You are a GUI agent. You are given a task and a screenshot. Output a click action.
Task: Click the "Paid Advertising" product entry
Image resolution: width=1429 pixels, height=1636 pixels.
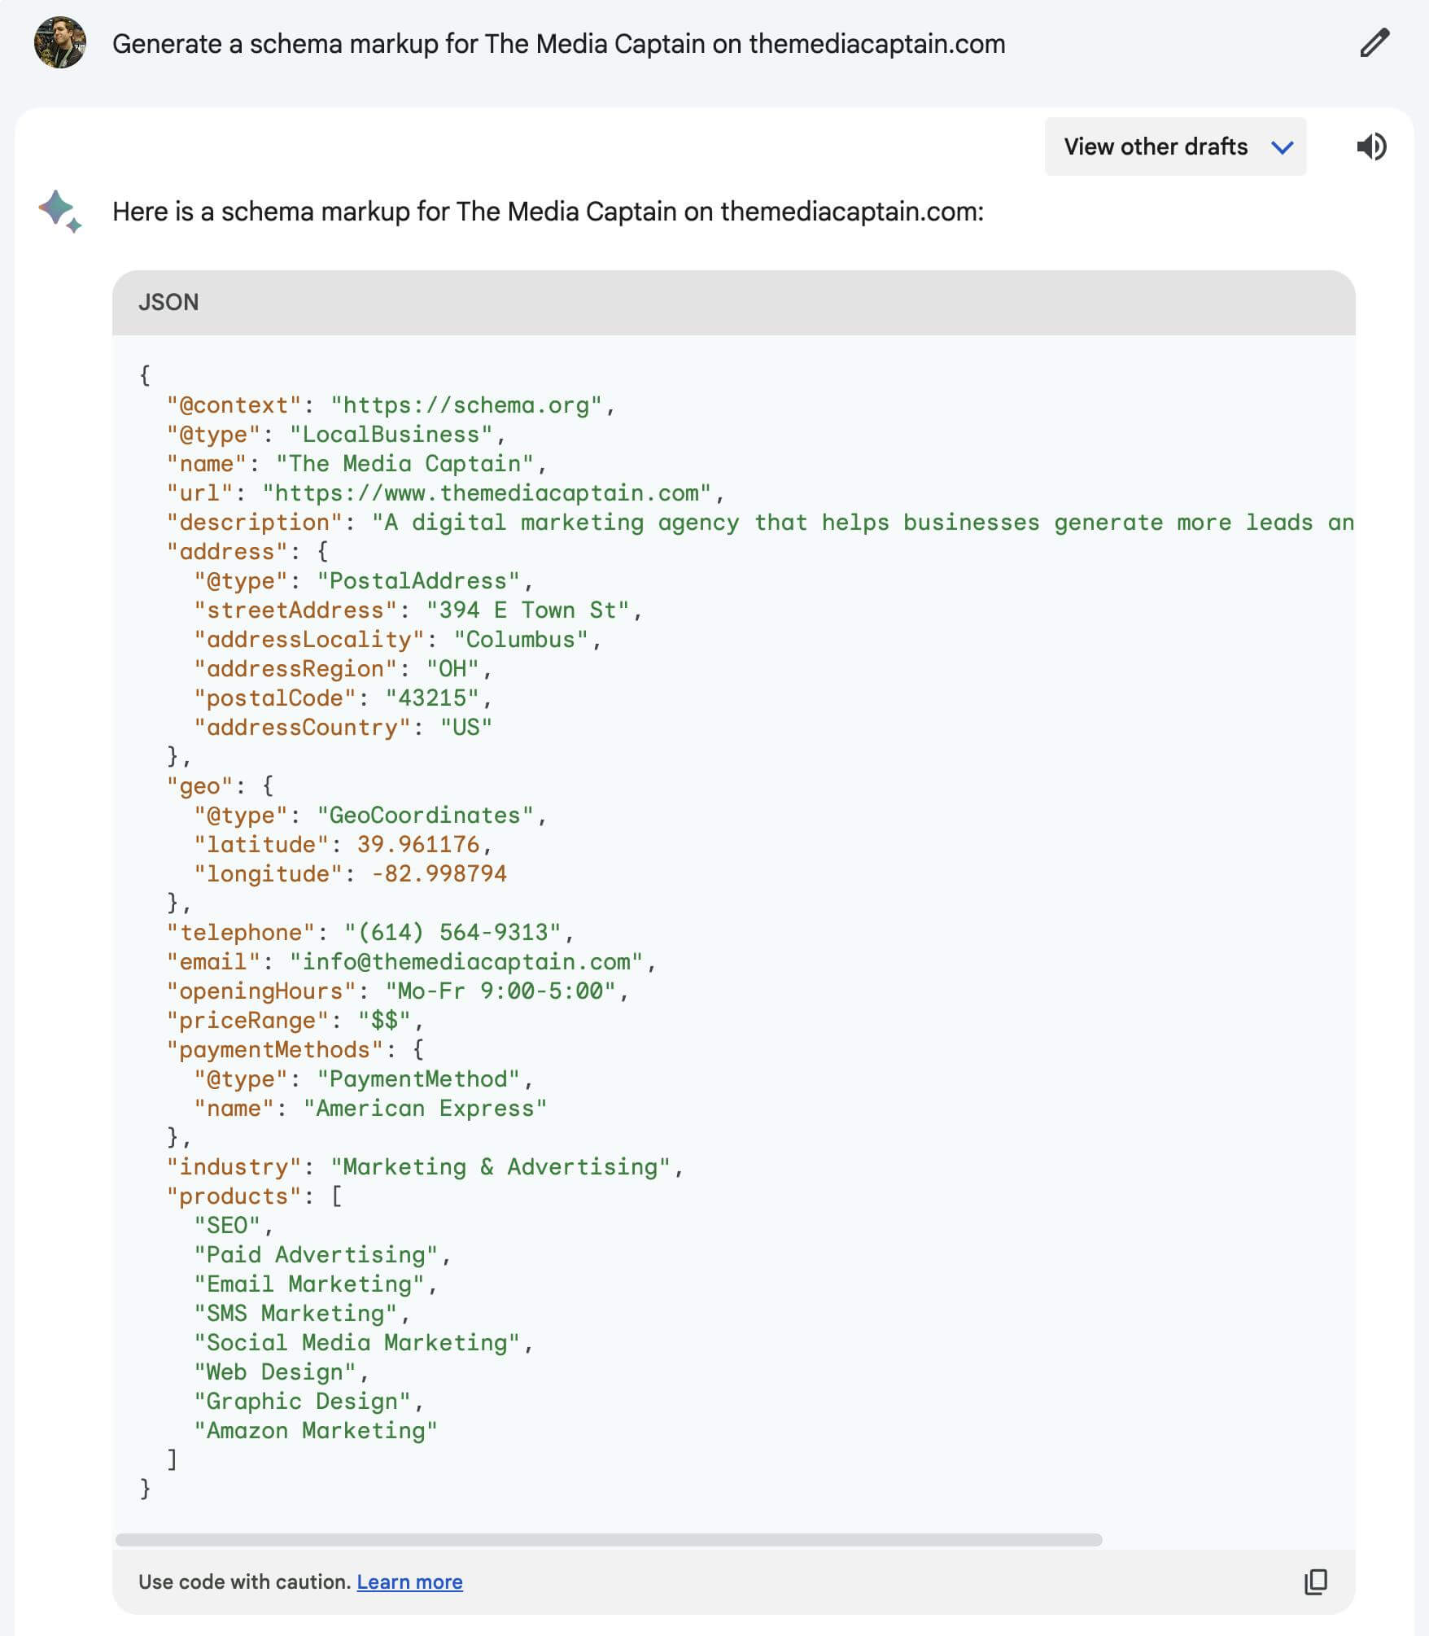coord(322,1255)
